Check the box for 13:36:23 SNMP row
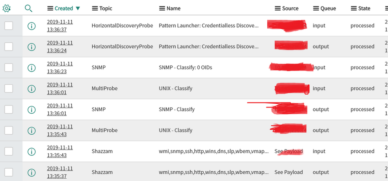 [9, 67]
